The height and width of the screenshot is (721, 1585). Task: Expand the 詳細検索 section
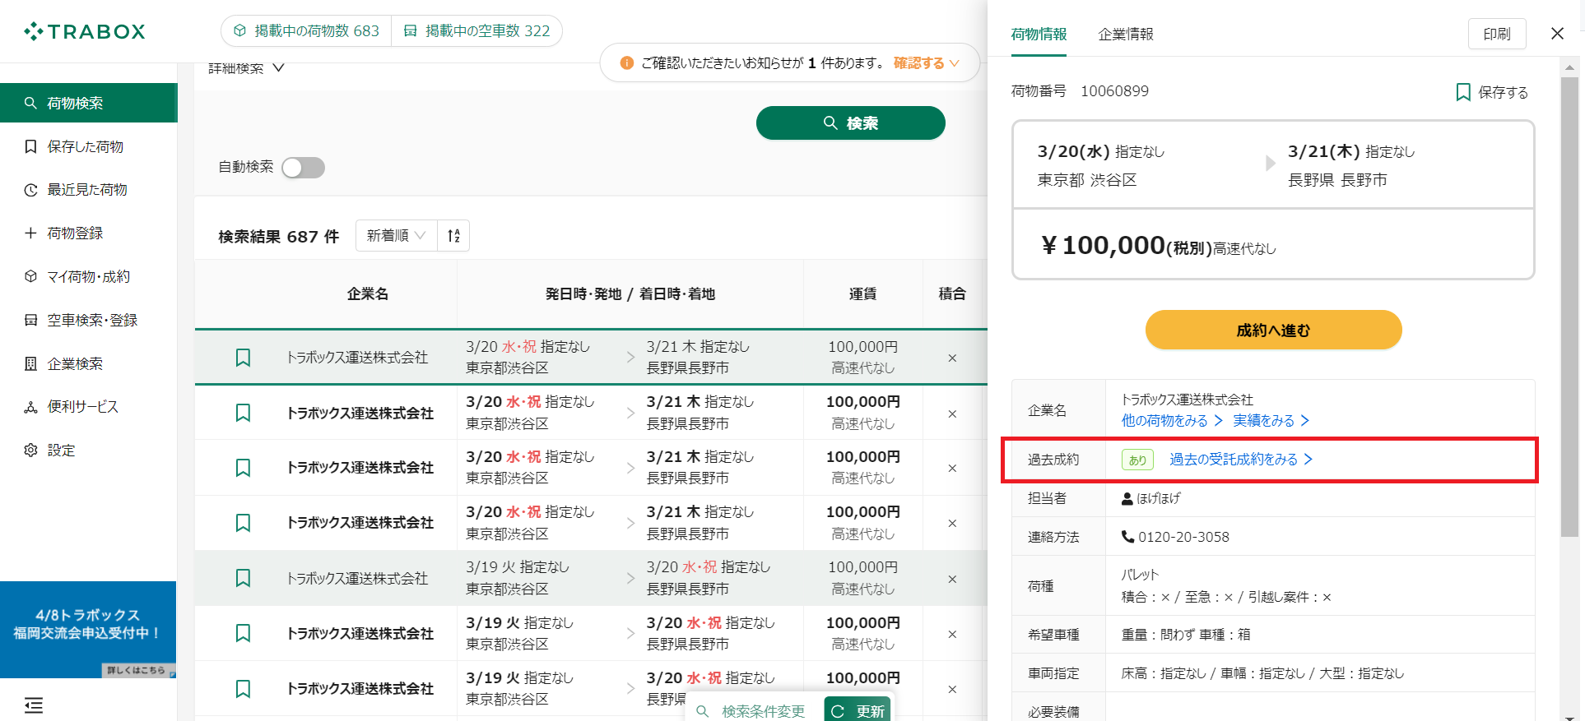click(x=246, y=68)
